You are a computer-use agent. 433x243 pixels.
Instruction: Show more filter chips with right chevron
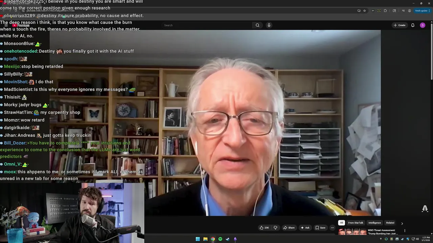tap(402, 223)
